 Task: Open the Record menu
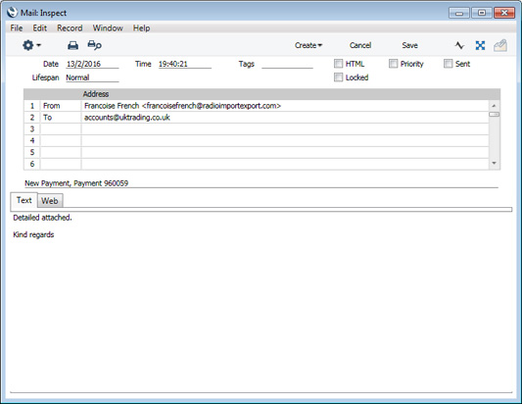coord(70,28)
